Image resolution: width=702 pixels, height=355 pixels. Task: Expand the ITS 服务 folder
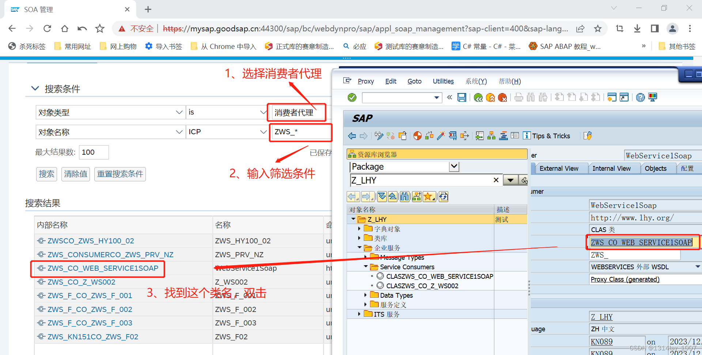coord(359,314)
